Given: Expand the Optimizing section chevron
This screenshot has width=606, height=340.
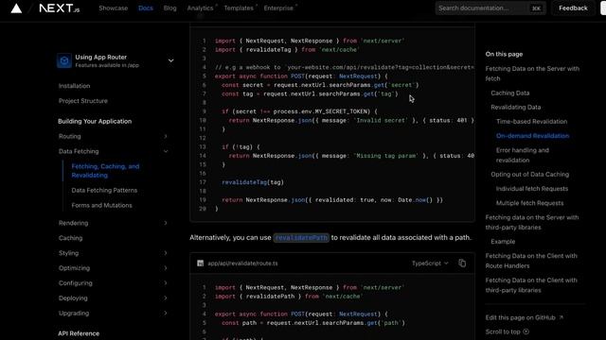Looking at the screenshot, I should [x=166, y=268].
